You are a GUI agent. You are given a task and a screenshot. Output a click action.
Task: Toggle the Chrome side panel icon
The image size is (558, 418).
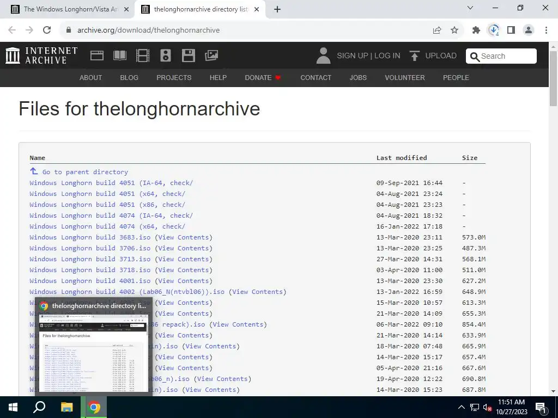[x=511, y=30]
